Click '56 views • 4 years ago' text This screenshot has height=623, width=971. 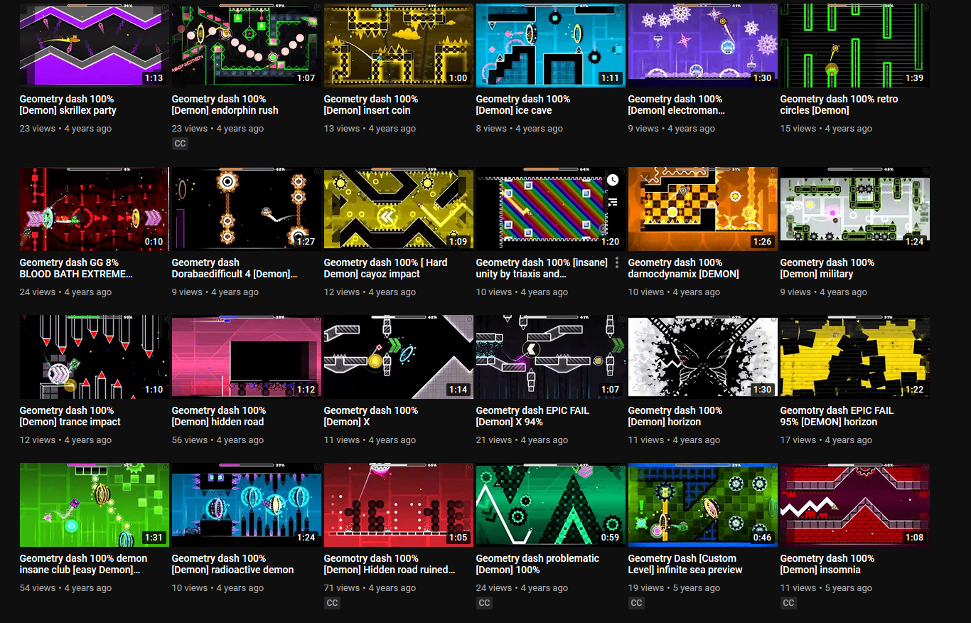point(218,440)
